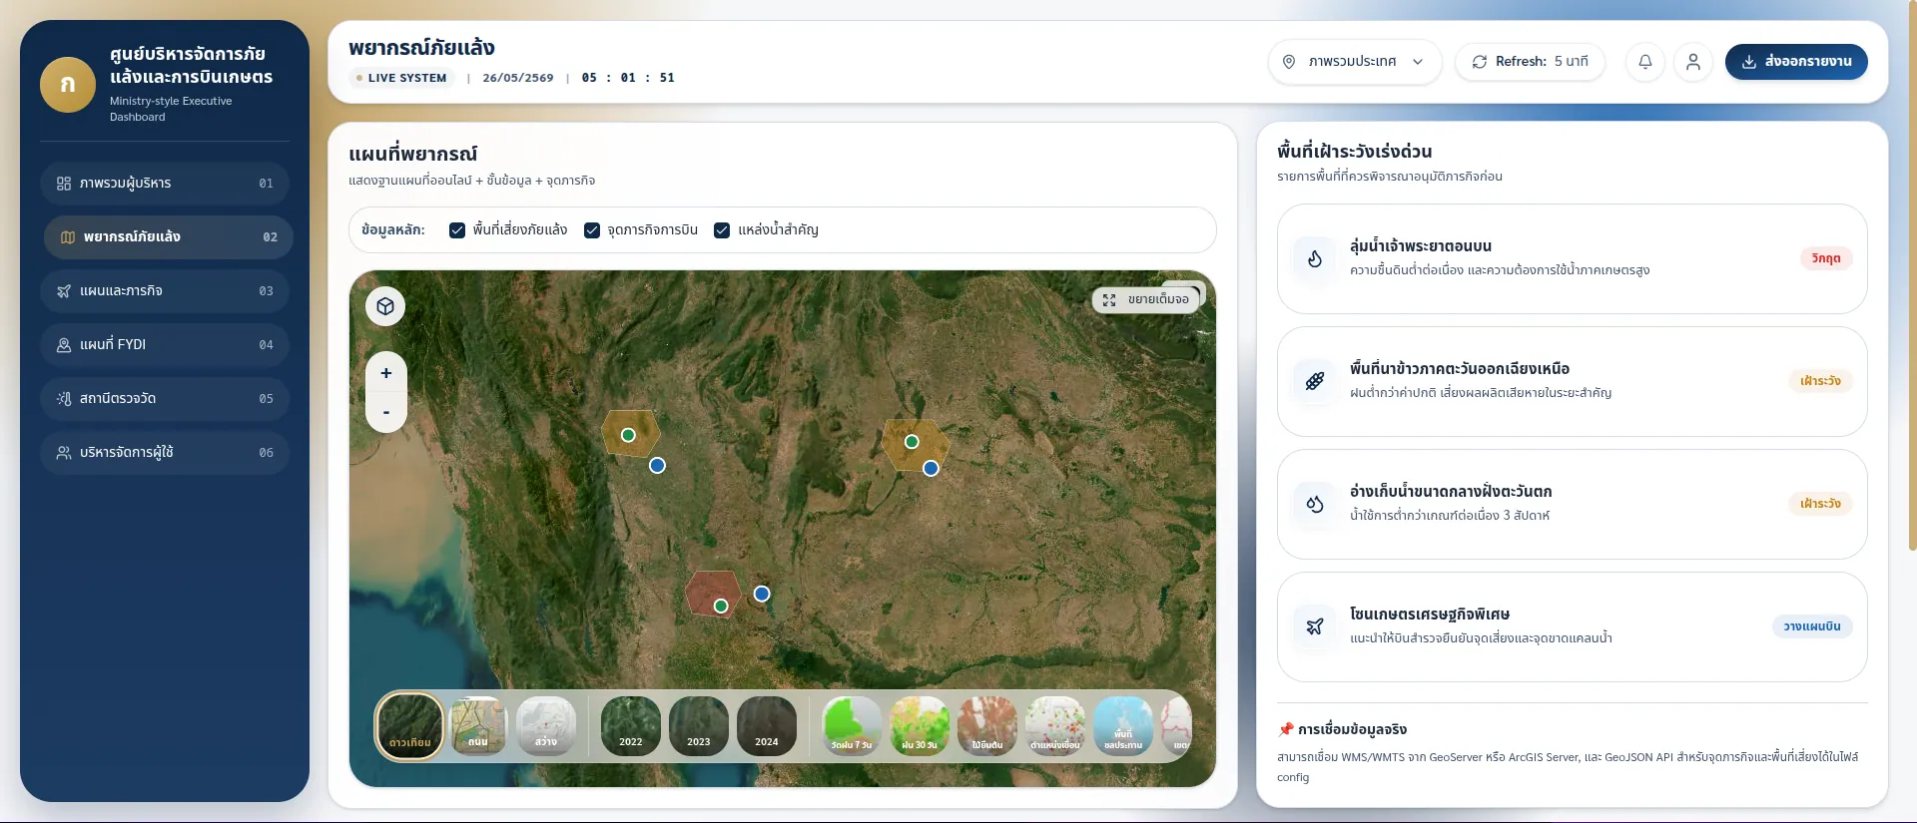
Task: Zoom in the map with plus button
Action: 385,373
